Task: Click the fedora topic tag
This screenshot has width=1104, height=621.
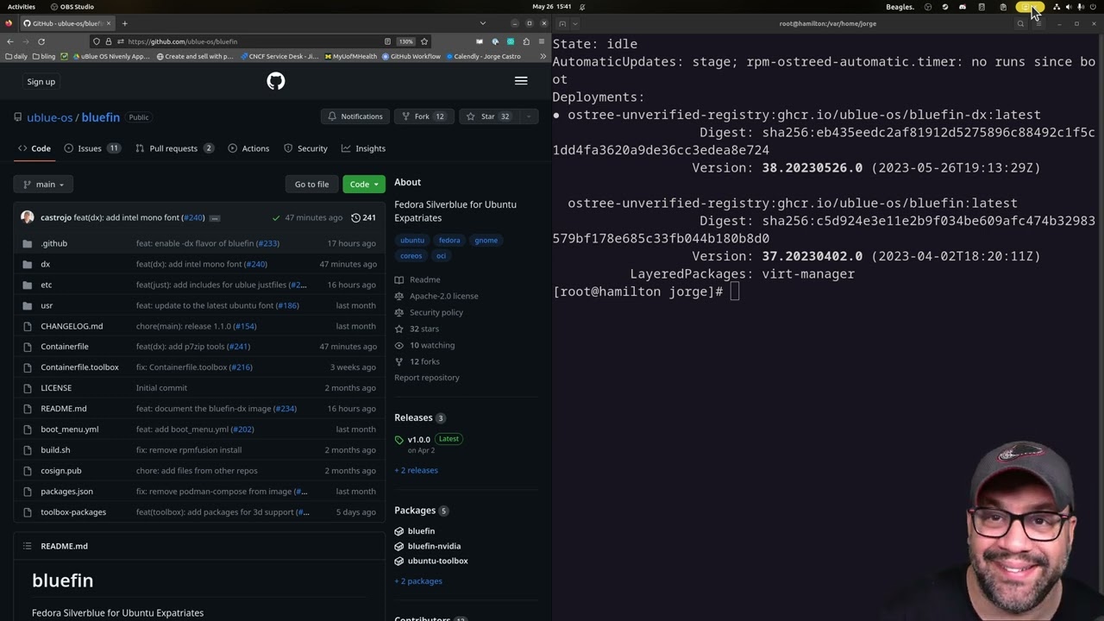Action: (x=449, y=241)
